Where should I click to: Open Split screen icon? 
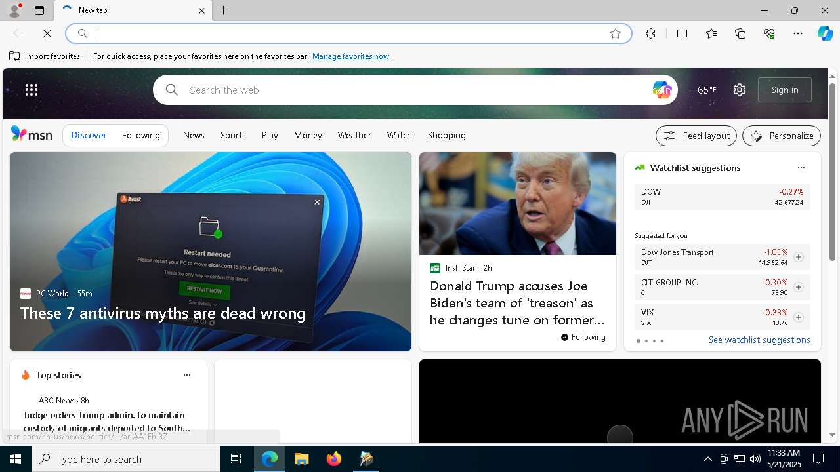[682, 33]
